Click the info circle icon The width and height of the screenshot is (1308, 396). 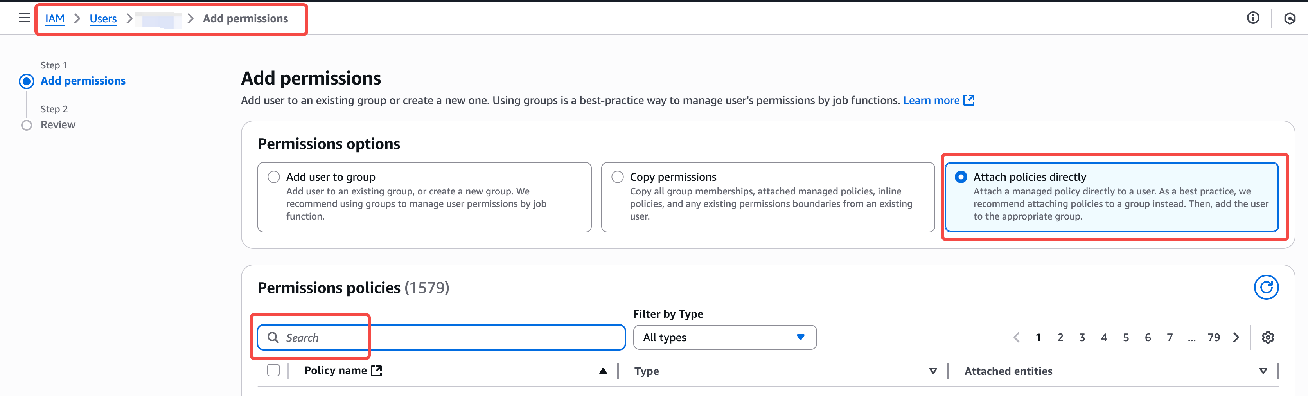click(x=1253, y=18)
